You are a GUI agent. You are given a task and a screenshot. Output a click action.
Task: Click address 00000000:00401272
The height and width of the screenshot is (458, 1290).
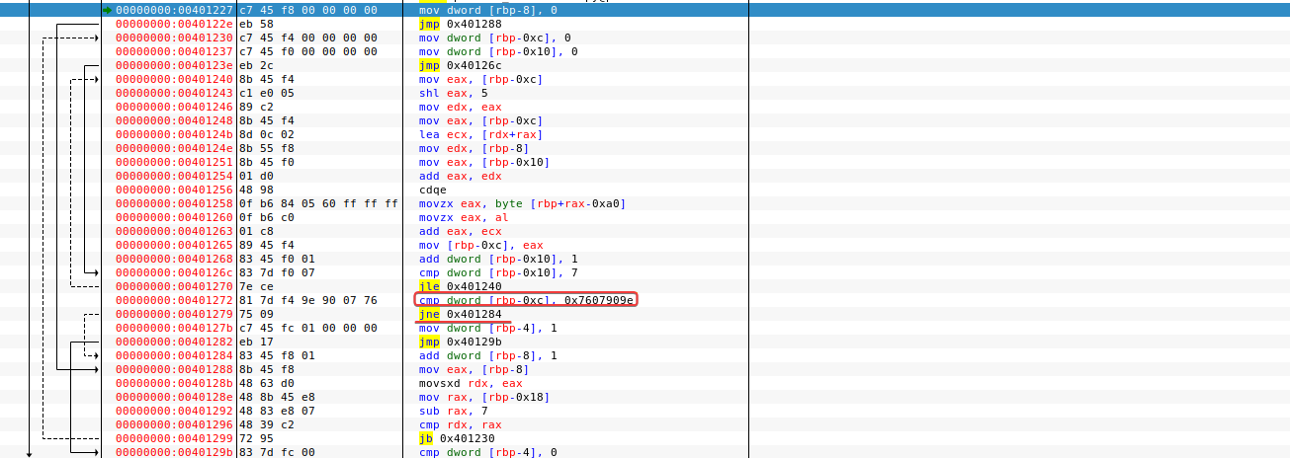click(175, 300)
